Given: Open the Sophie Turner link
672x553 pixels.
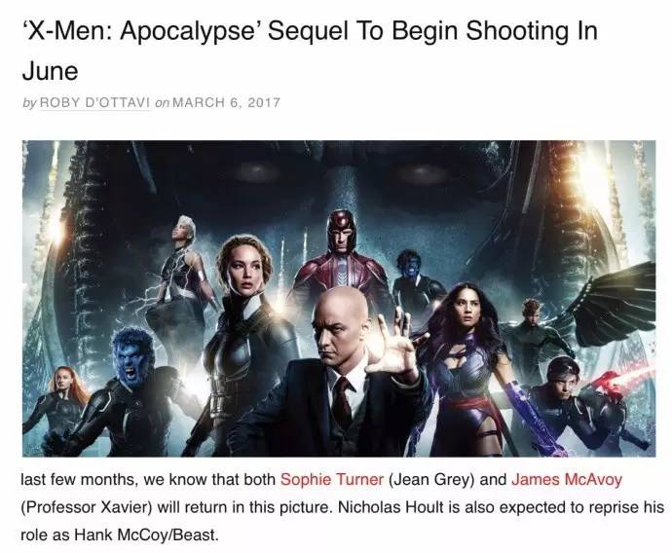Looking at the screenshot, I should [x=332, y=479].
